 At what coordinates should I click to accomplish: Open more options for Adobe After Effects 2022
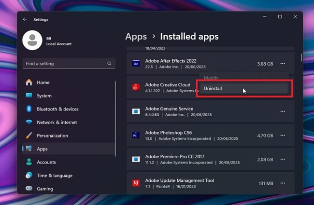(x=283, y=64)
